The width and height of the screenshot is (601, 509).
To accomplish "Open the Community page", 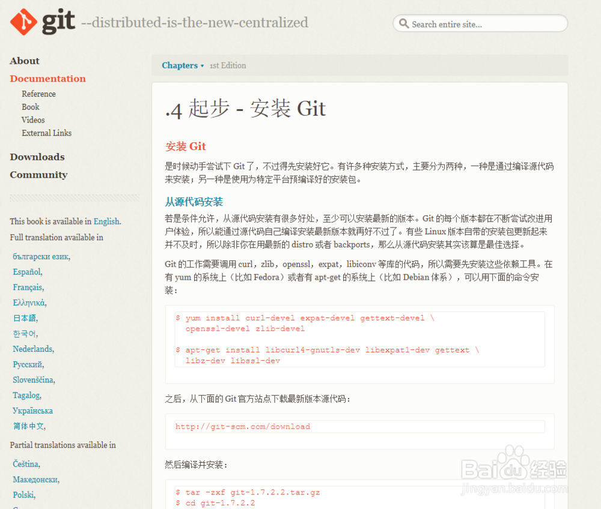I will tap(38, 175).
